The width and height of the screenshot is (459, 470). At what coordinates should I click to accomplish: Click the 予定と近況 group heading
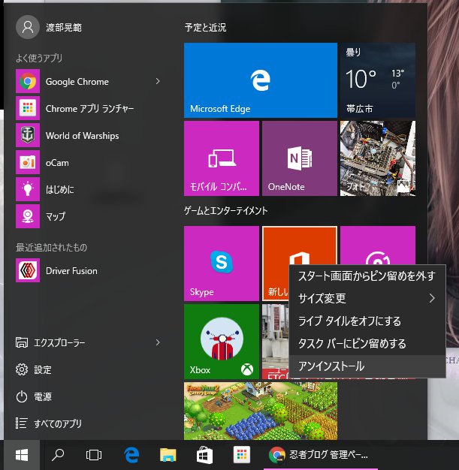pyautogui.click(x=205, y=28)
